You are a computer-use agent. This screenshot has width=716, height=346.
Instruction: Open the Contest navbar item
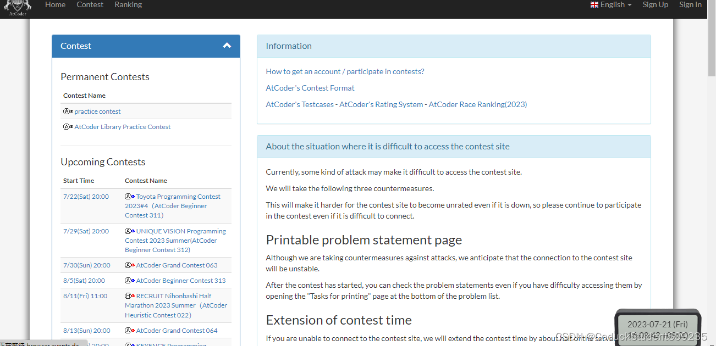[x=90, y=4]
